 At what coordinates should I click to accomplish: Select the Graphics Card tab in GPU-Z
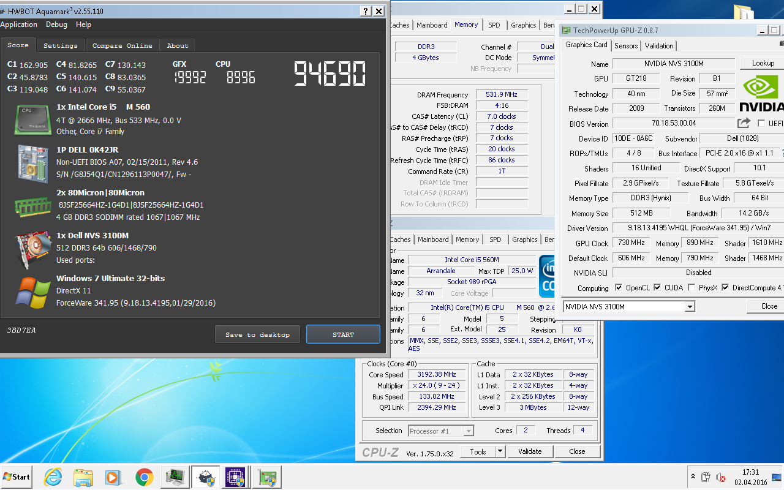pos(587,45)
